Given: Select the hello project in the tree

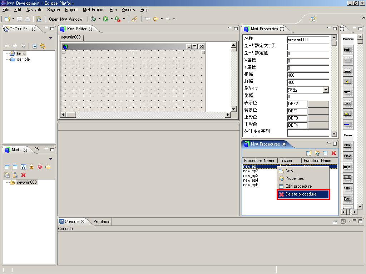Looking at the screenshot, I should point(21,54).
